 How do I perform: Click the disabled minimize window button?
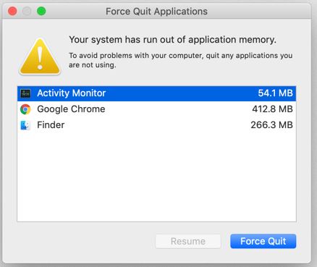click(27, 12)
